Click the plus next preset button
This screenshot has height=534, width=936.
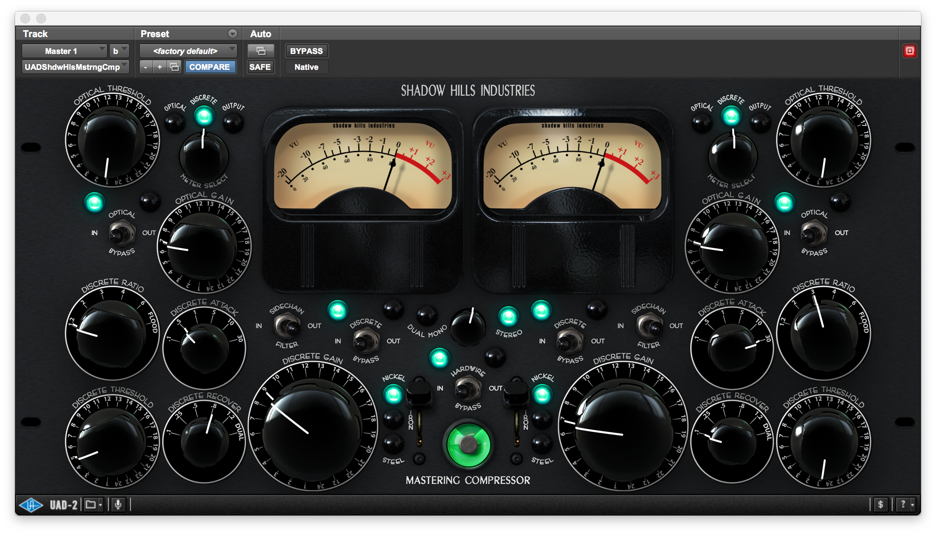click(160, 67)
